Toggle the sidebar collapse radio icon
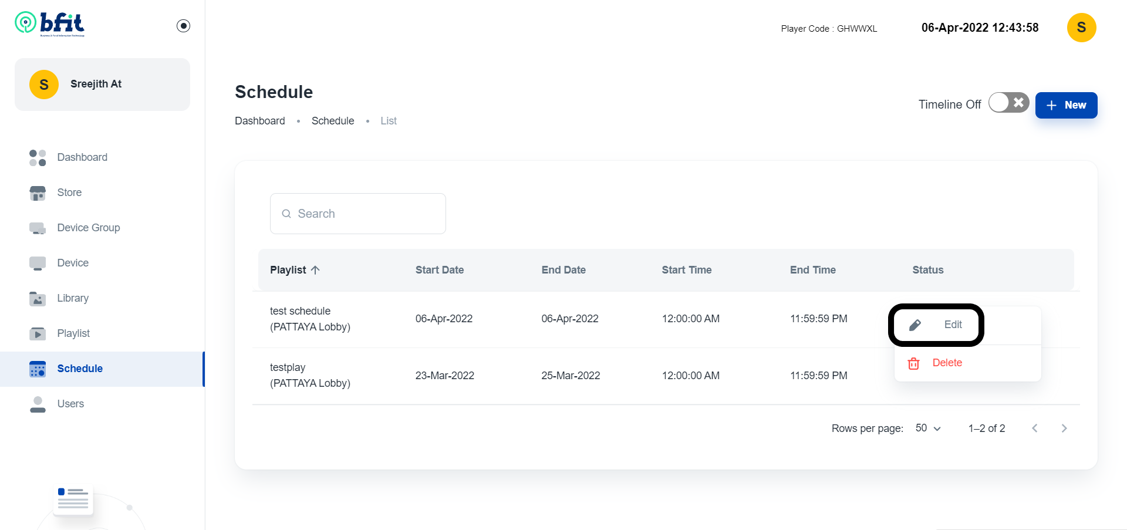The image size is (1127, 530). coord(183,26)
